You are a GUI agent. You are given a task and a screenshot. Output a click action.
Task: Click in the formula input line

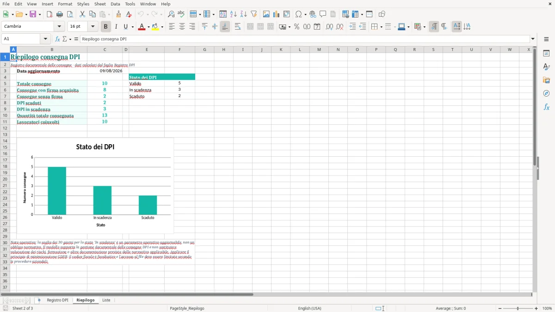tap(304, 39)
